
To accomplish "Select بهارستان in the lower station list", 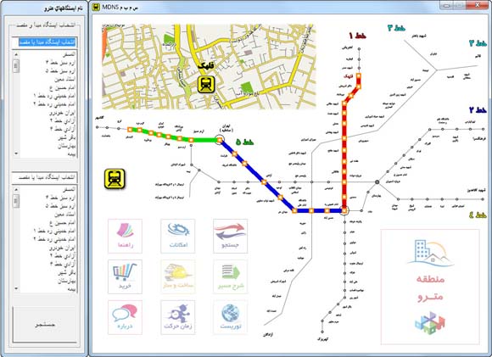I will 66,281.
